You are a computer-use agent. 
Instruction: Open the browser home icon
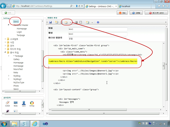[x=159, y=6]
